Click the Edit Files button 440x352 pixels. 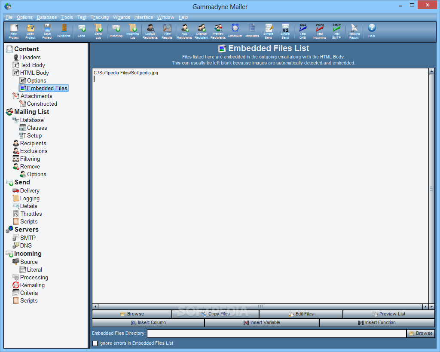[301, 314]
